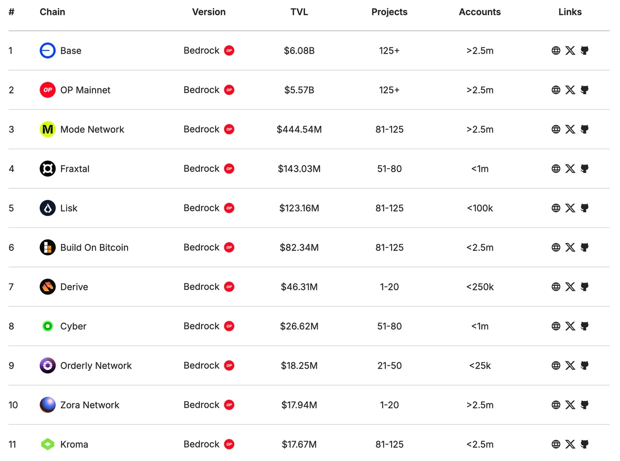620x461 pixels.
Task: Open Zora Network's GitHub icon
Action: 584,405
